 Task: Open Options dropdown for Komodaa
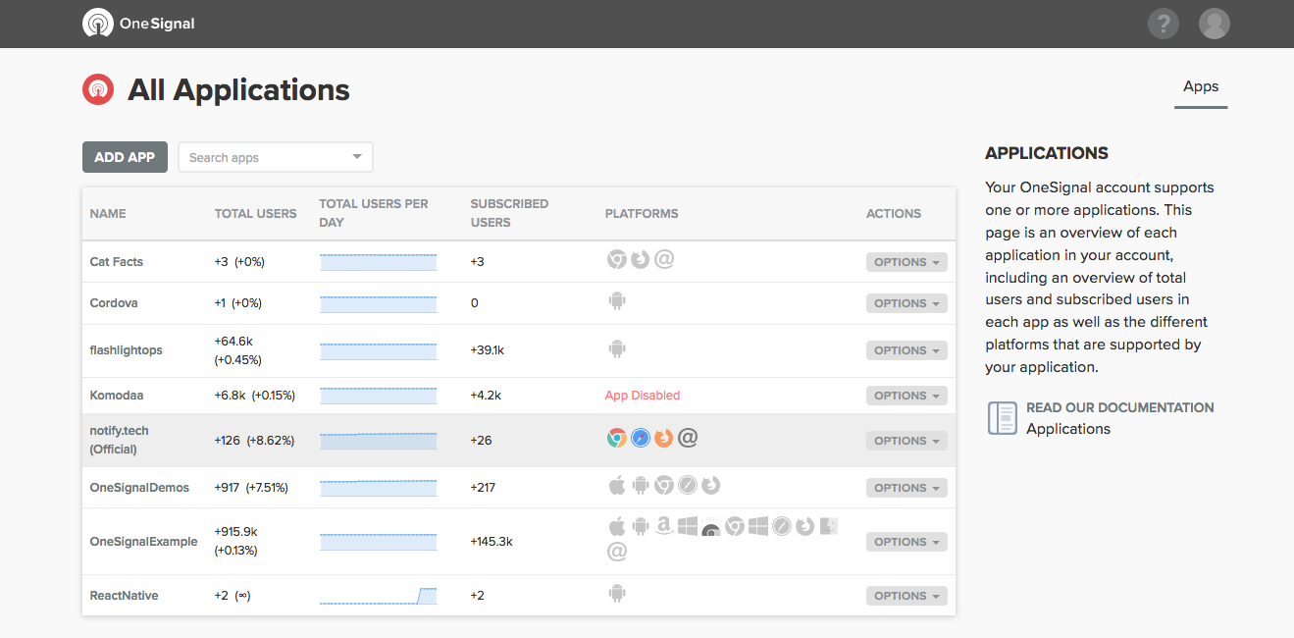[x=906, y=396]
